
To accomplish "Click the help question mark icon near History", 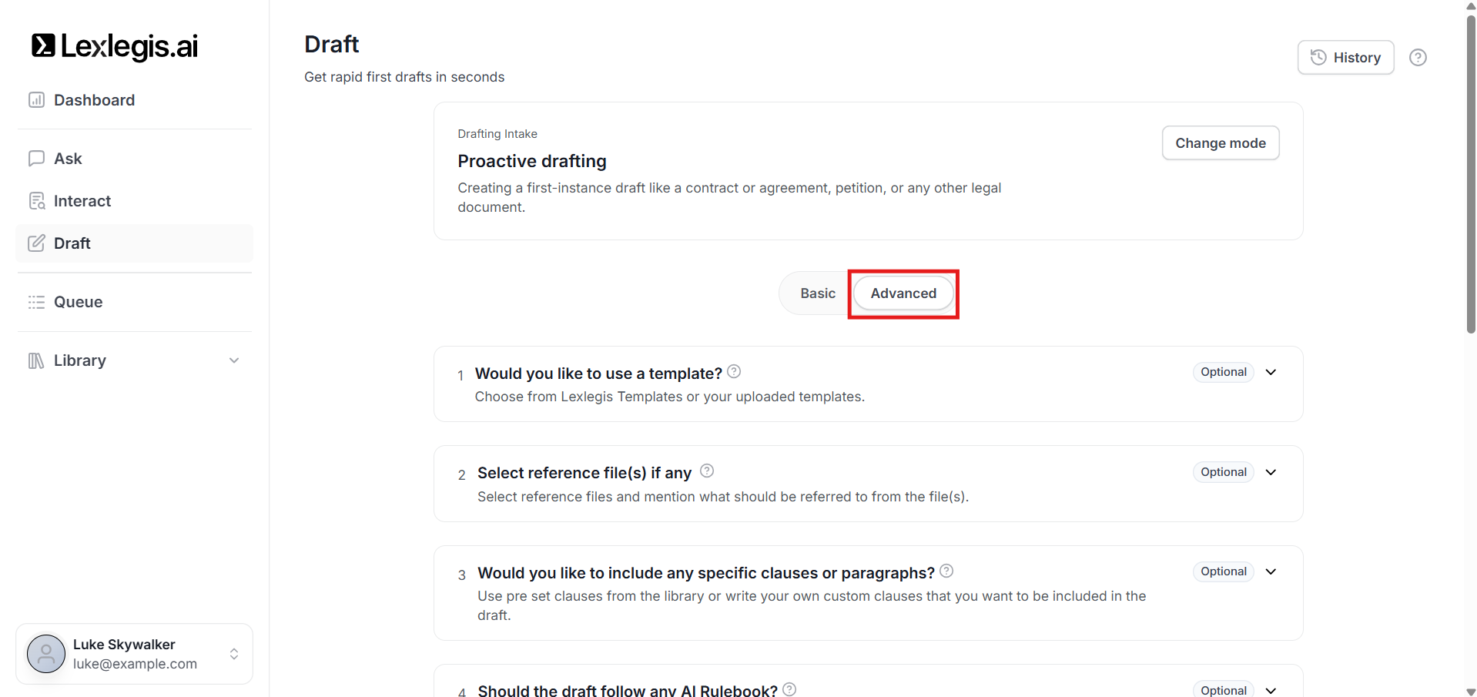I will [x=1418, y=58].
